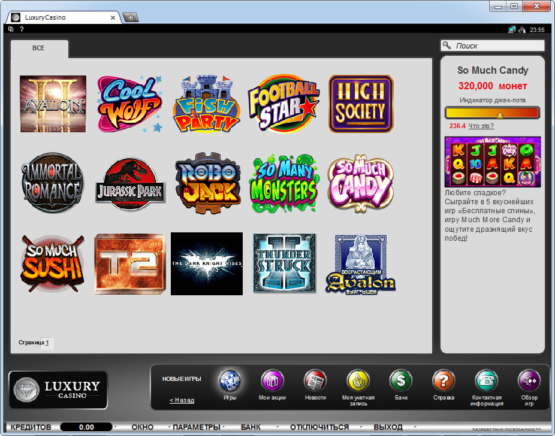Screen dimensions: 555x436
Task: Open the Справка question mark icon
Action: click(x=444, y=381)
